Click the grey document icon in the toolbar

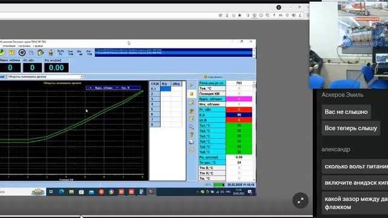[x=32, y=53]
